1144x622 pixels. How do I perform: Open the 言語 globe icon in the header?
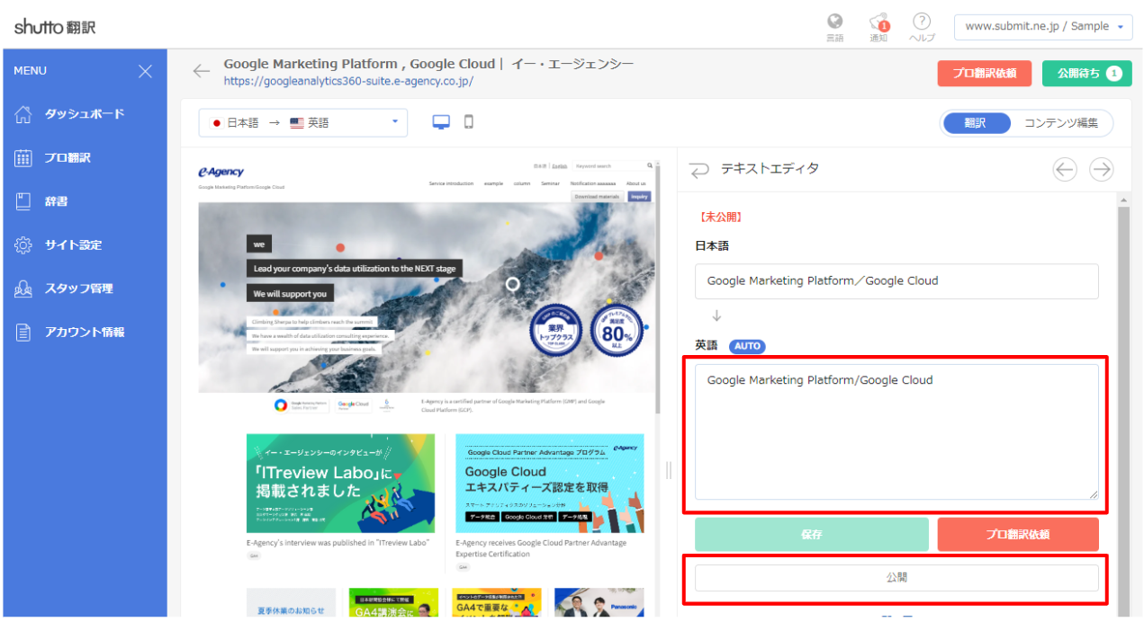[x=835, y=26]
